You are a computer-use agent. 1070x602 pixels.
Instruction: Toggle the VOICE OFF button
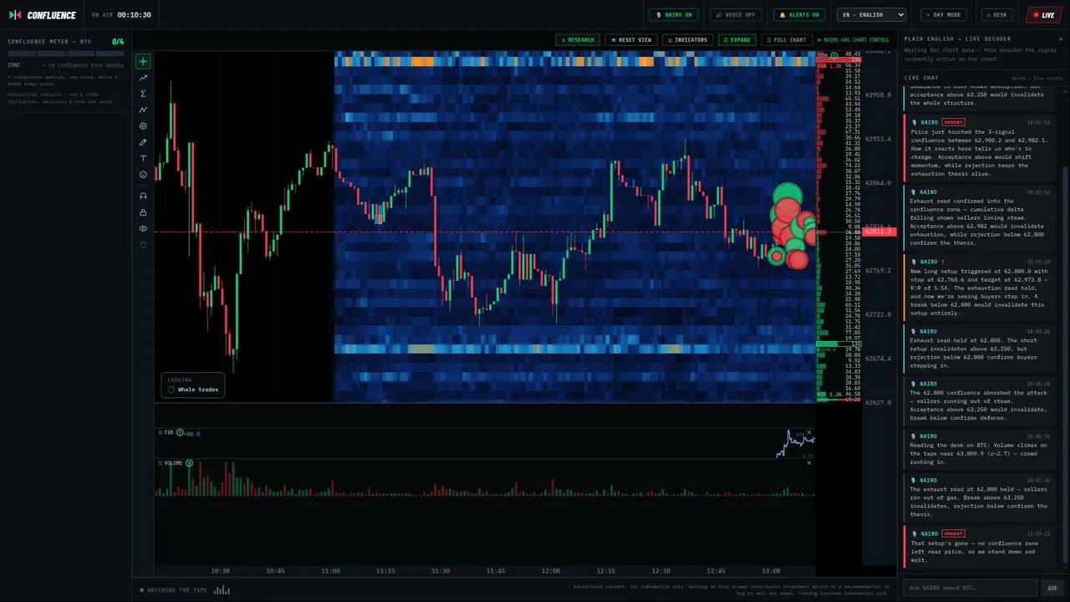point(736,15)
